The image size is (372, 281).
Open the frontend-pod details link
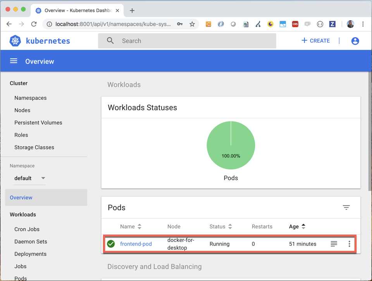(136, 244)
